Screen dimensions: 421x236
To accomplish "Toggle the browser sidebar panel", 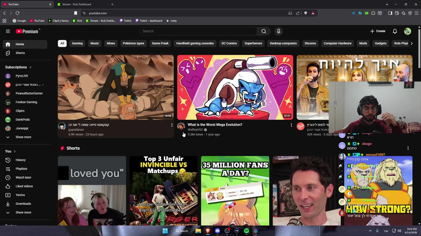I will [x=390, y=13].
